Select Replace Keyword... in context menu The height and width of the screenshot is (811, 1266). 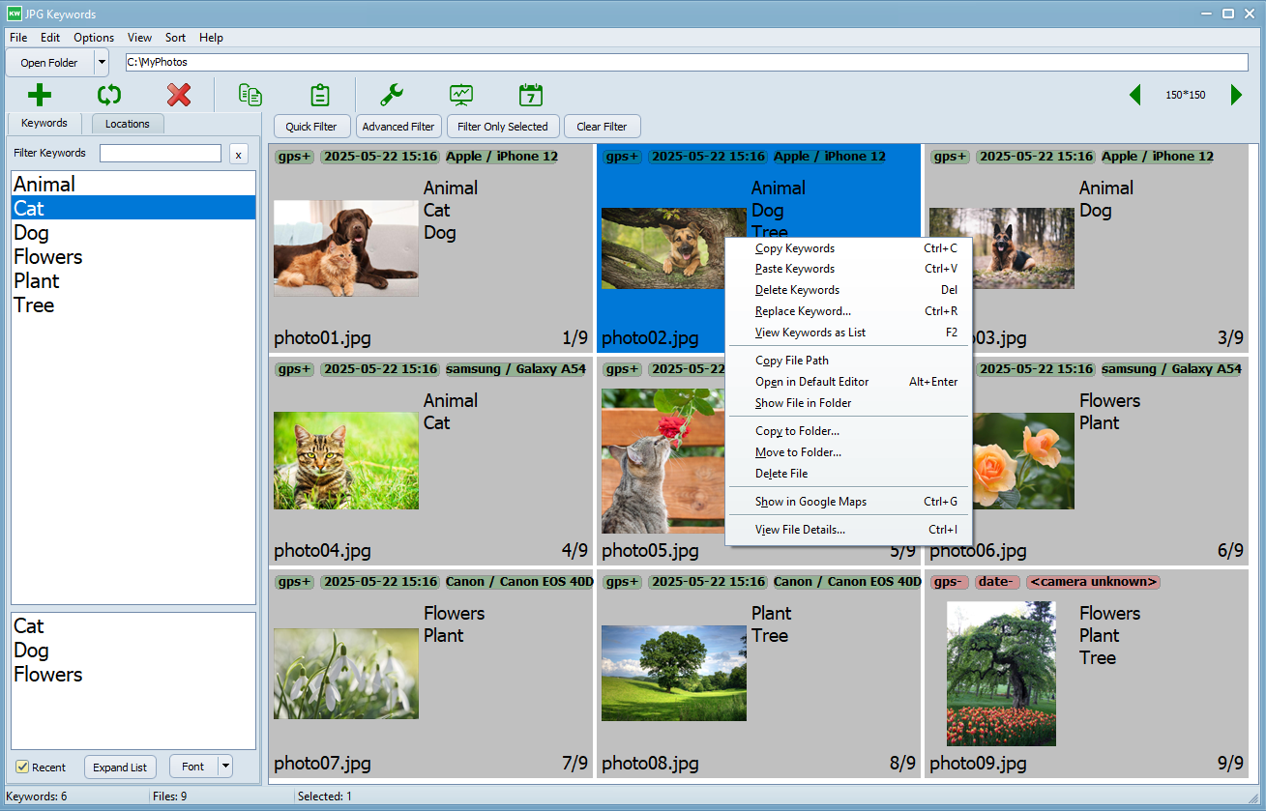(x=848, y=311)
